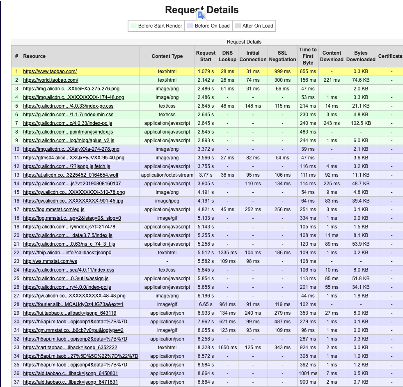403x387 pixels.
Task: Click the Initial Connection column header
Action: coord(253,56)
